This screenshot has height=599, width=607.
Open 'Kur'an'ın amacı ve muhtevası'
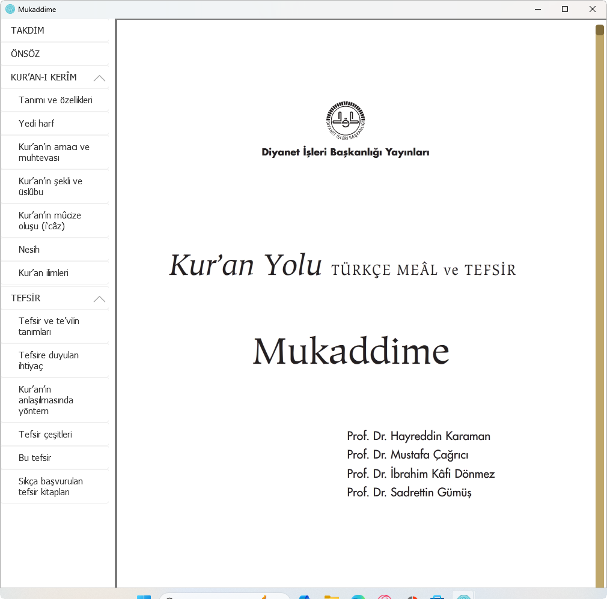click(x=55, y=152)
